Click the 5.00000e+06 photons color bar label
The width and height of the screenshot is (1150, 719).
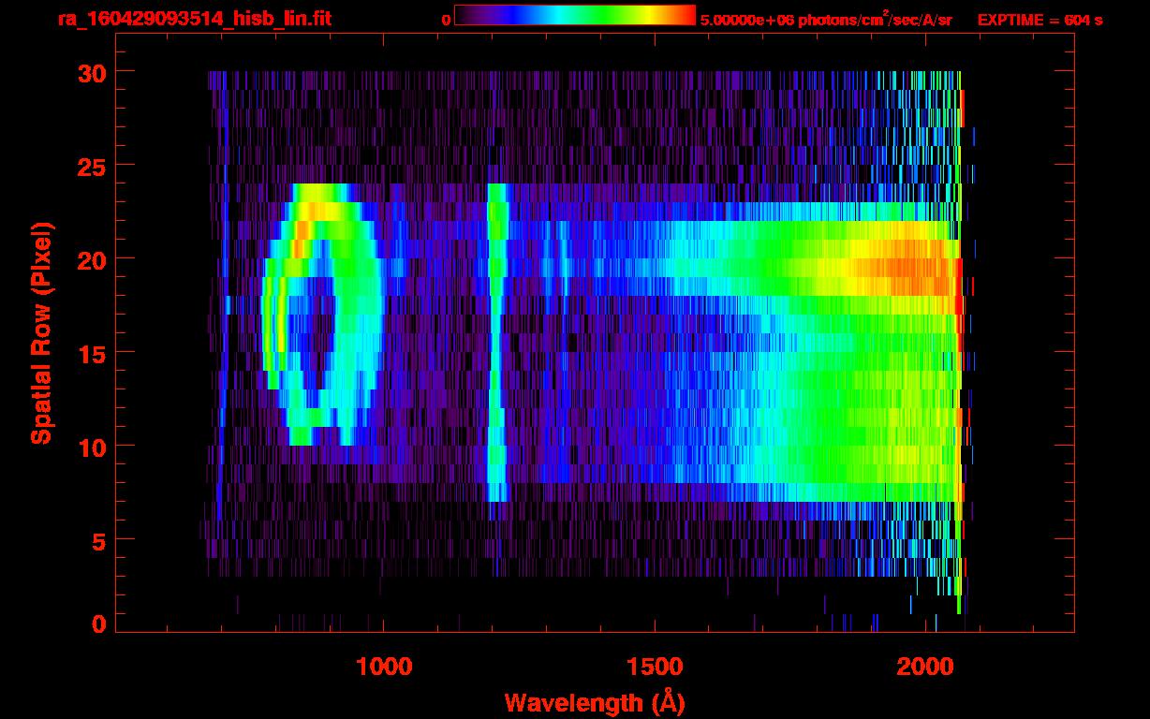point(826,20)
